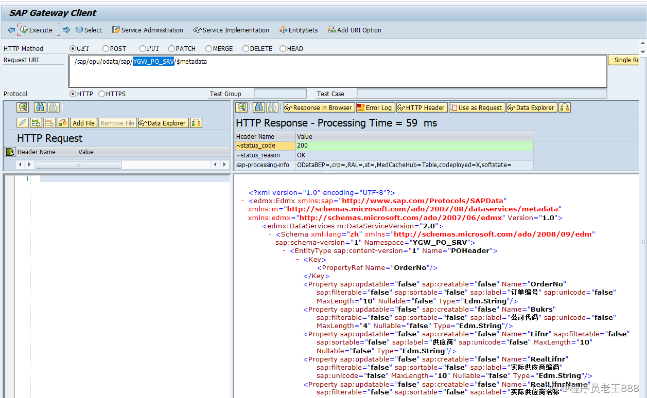Click the forward arrow right of Execute
The width and height of the screenshot is (647, 398).
pyautogui.click(x=66, y=30)
